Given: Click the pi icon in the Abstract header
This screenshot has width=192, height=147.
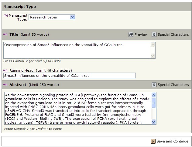Looking at the screenshot, I should coord(154,85).
